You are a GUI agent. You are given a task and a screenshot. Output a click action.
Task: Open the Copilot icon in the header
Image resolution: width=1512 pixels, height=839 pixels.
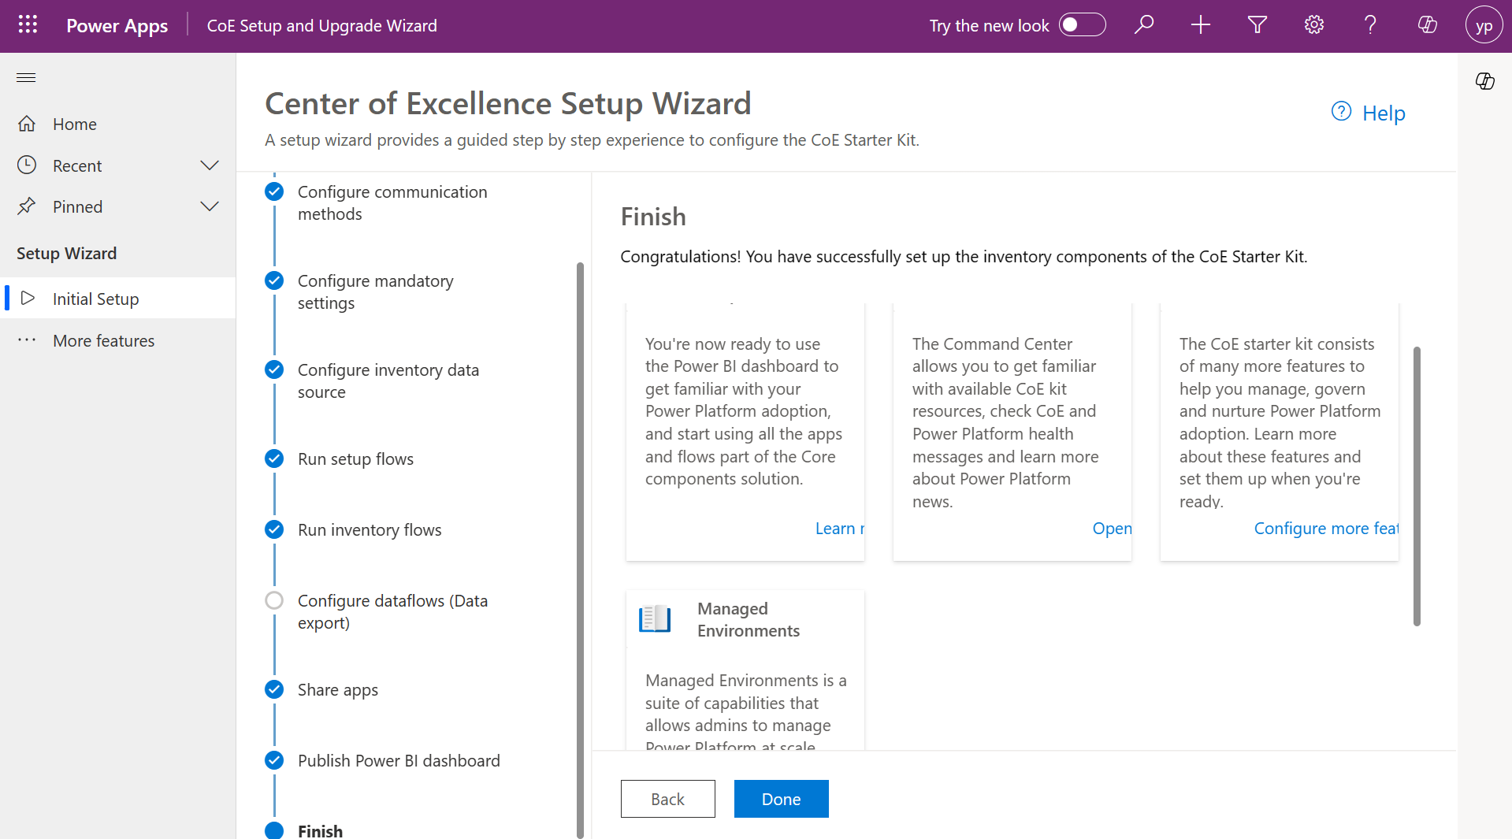coord(1426,24)
